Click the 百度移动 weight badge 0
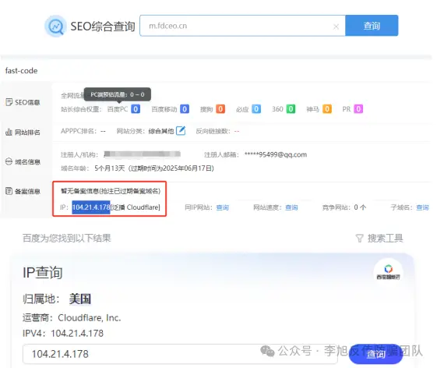Viewport: 437px width, 368px height. pos(185,109)
